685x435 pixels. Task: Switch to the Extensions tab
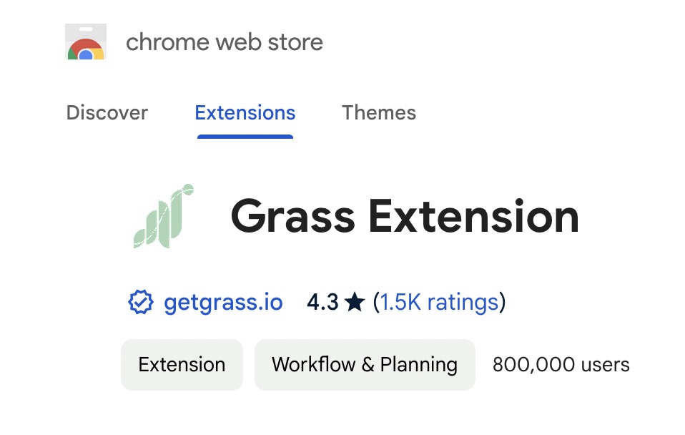pyautogui.click(x=245, y=113)
